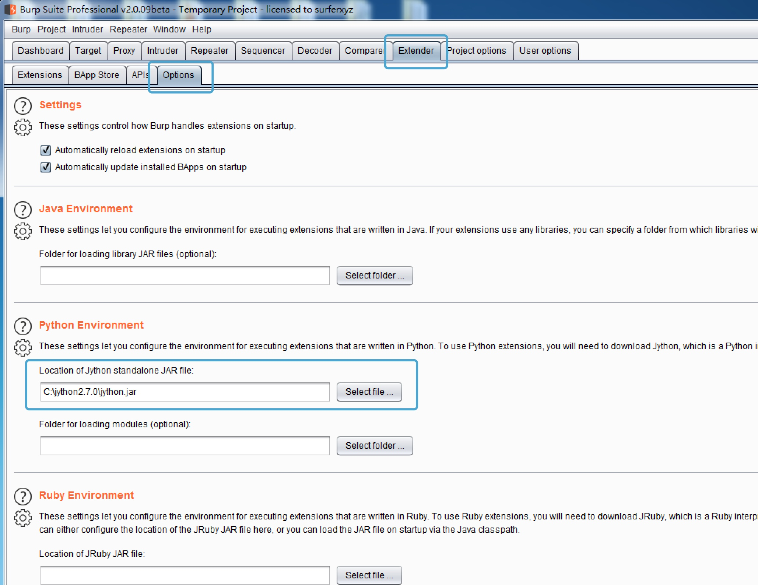The height and width of the screenshot is (585, 758).
Task: Click Select folder for library JAR files
Action: point(375,276)
